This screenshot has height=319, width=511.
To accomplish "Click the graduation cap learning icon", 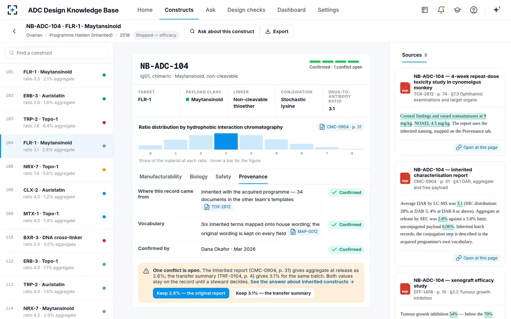I will click(457, 10).
